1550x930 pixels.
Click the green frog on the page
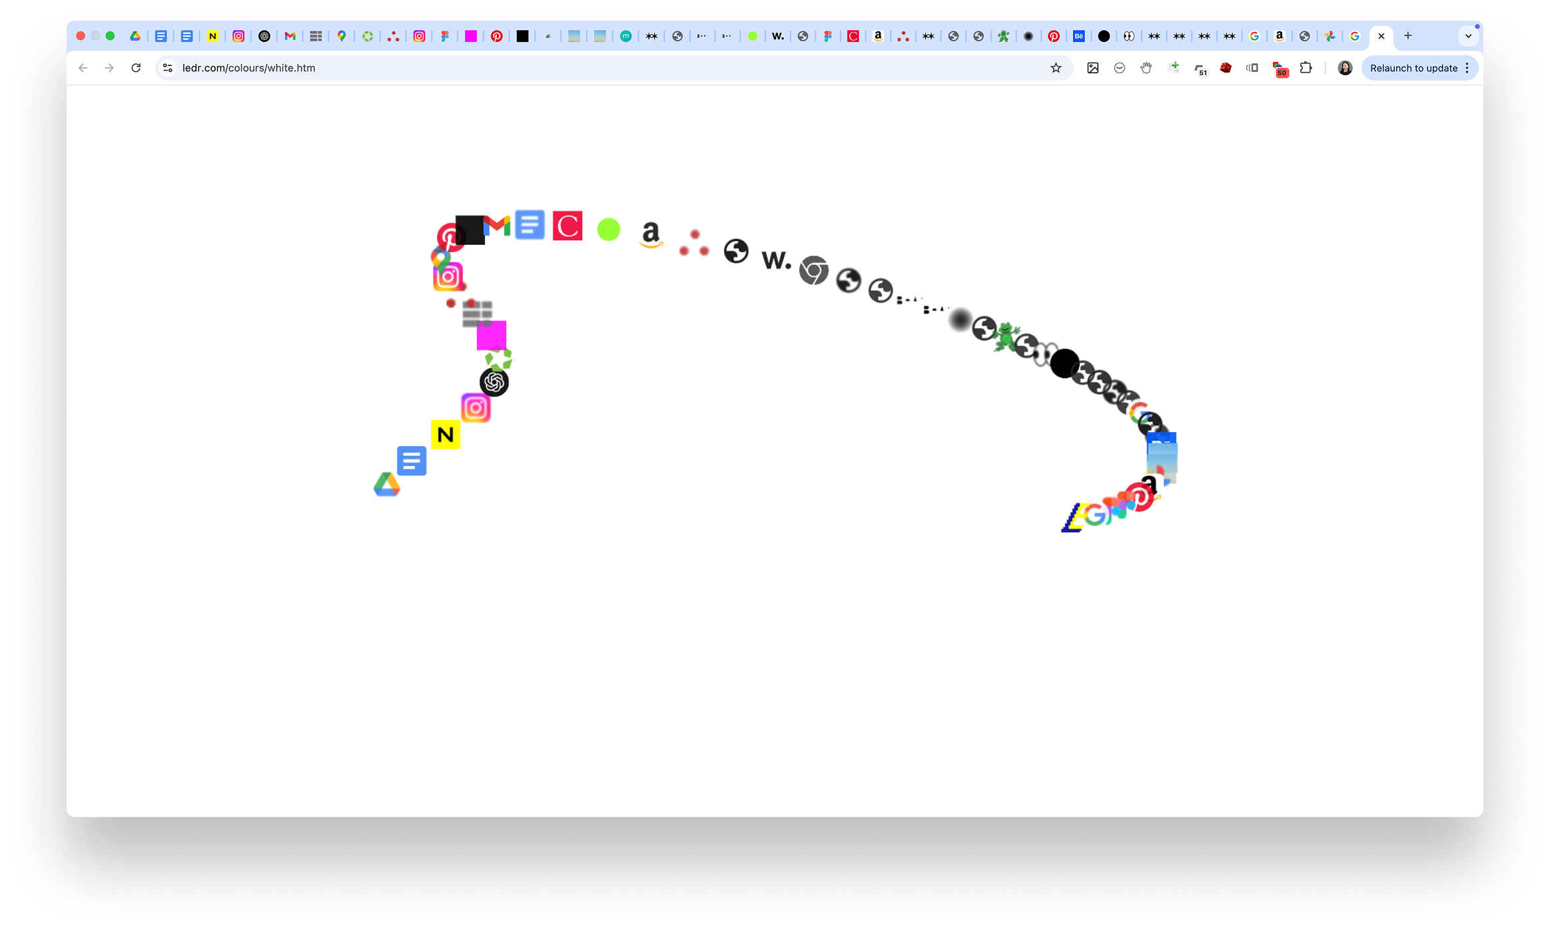[1006, 337]
